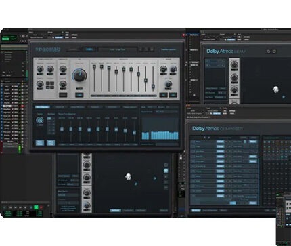Click the right dark button at Spacelab's right-section bottom
Image resolution: width=291 pixels, height=246 pixels.
173,95
